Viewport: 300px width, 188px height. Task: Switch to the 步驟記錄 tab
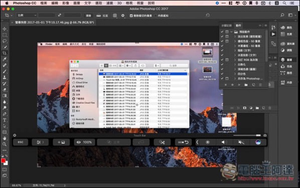click(x=226, y=26)
